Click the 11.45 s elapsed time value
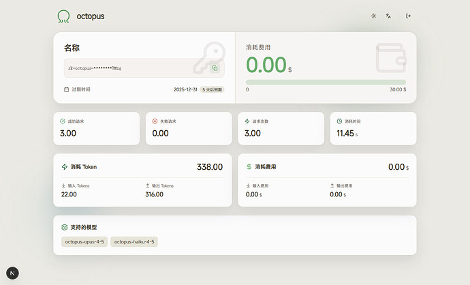The width and height of the screenshot is (470, 285). (x=347, y=134)
